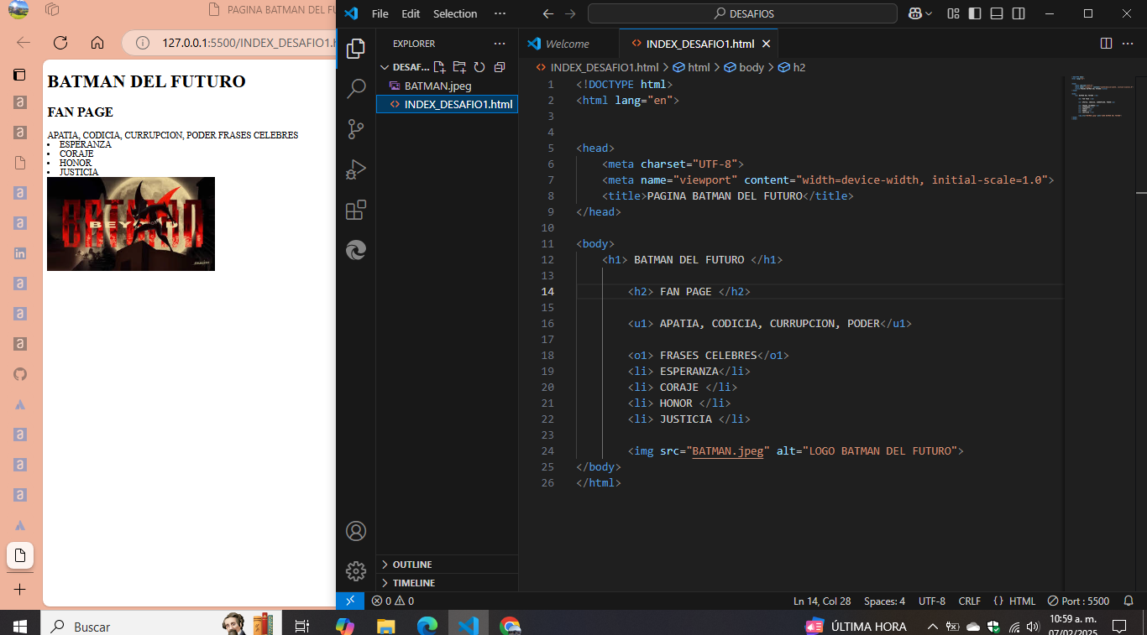1147x635 pixels.
Task: Go back using the VS Code navigation arrow
Action: (548, 13)
